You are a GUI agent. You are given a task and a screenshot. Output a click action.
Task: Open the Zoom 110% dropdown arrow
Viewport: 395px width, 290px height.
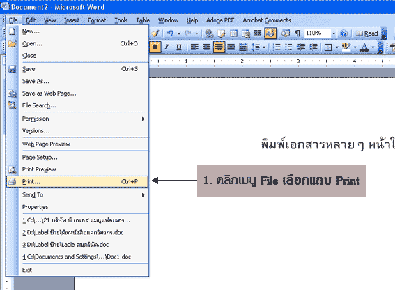(334, 33)
